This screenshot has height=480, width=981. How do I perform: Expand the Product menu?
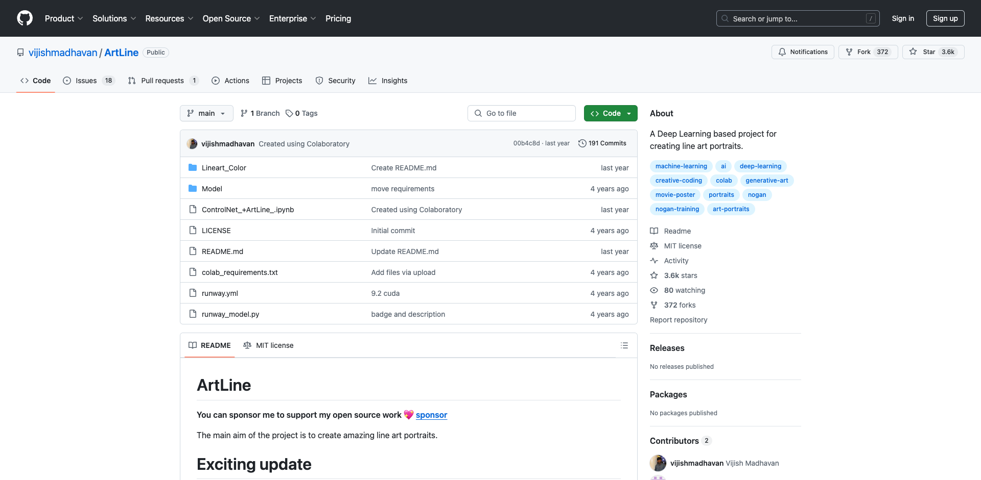coord(63,18)
